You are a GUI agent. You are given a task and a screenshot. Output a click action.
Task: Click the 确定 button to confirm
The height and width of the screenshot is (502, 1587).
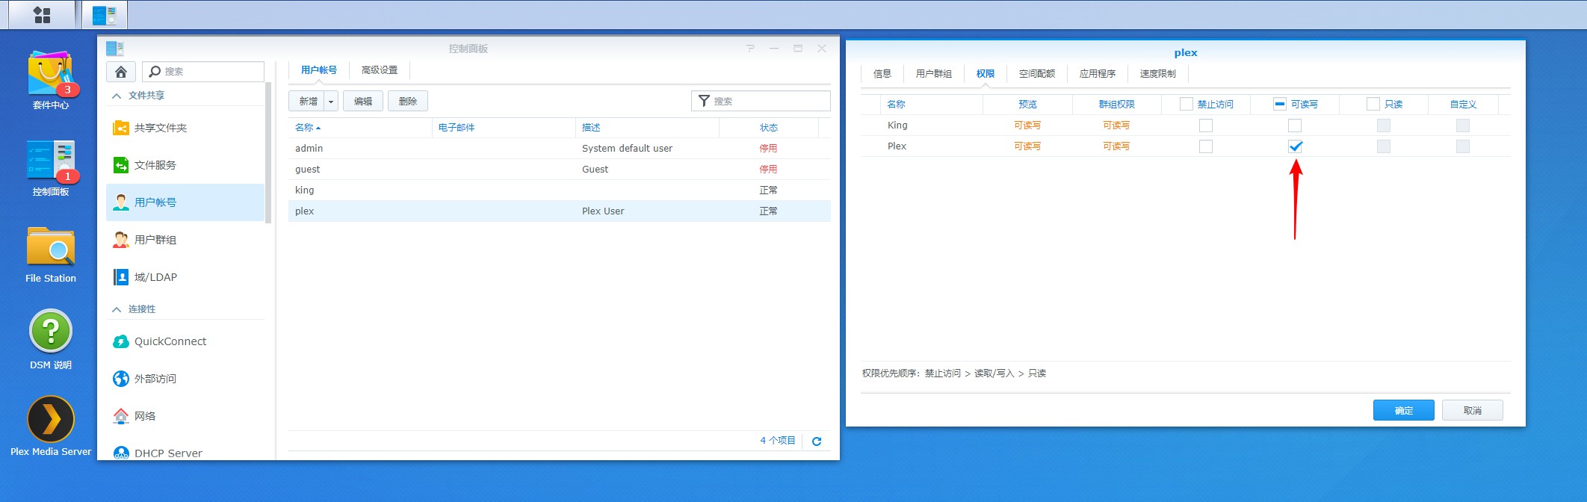pyautogui.click(x=1403, y=410)
